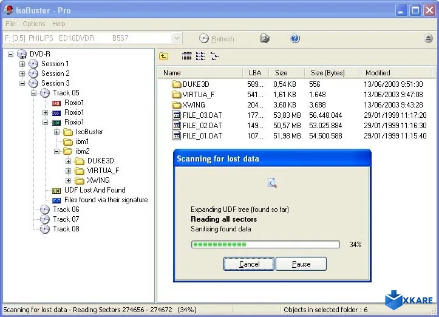
Task: Click the DUKE3D folder icon in file list
Action: 176,84
